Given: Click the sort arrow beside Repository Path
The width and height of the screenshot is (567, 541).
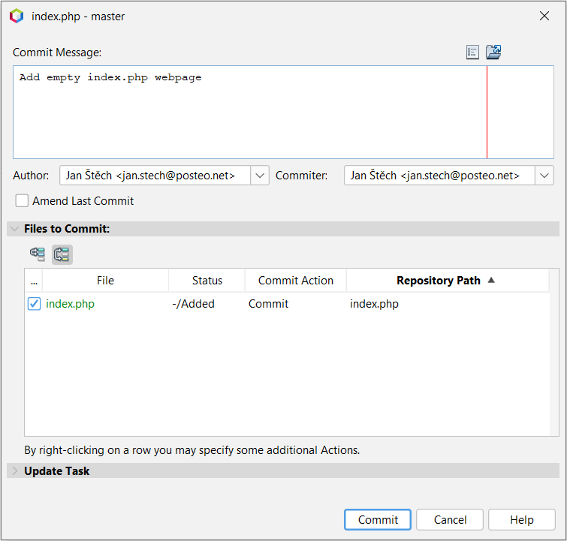Looking at the screenshot, I should [492, 280].
